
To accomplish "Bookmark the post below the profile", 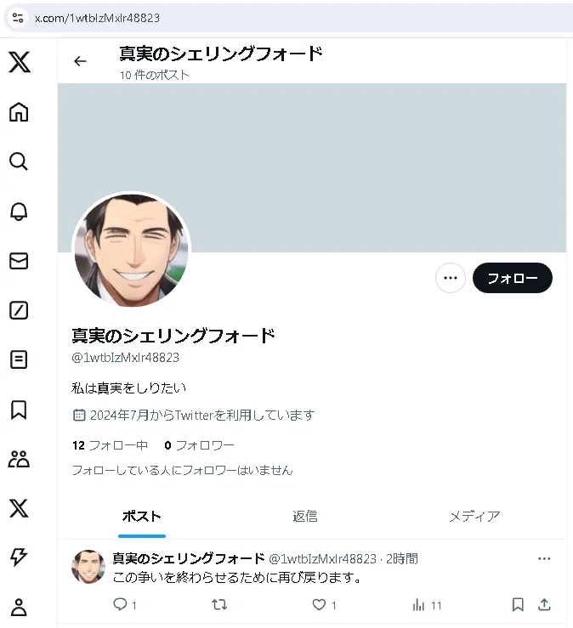I will (518, 604).
